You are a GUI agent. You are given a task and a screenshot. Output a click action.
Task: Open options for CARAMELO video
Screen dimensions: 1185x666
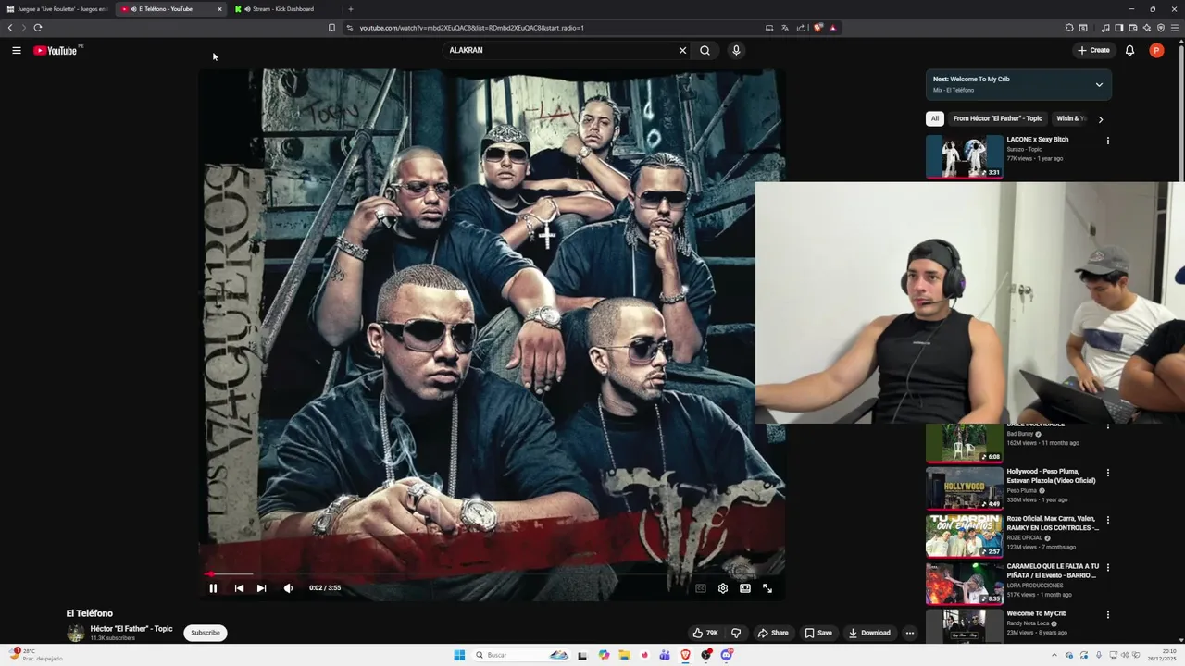coord(1107,567)
